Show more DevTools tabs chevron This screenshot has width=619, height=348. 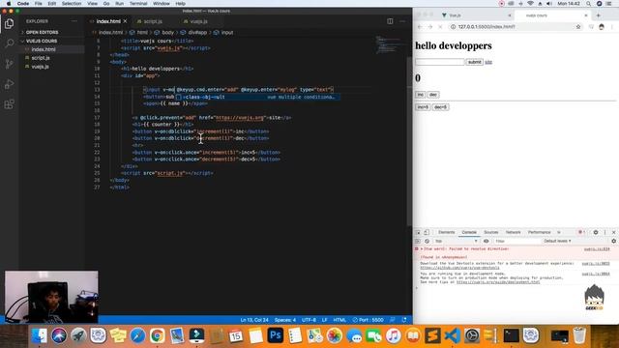(559, 232)
